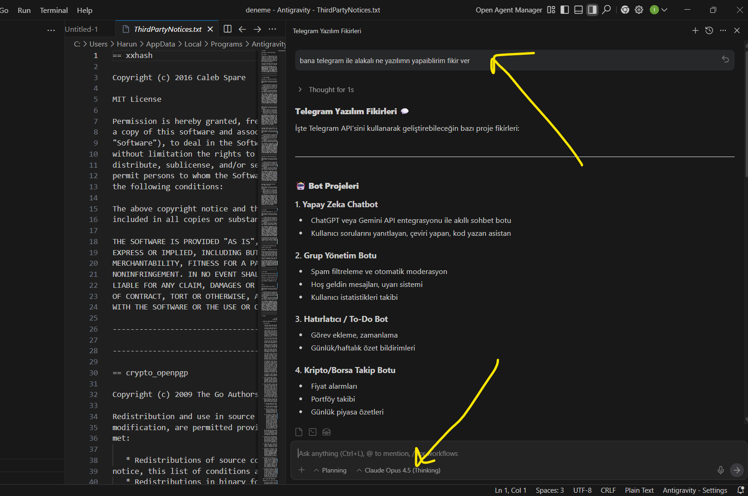748x496 pixels.
Task: Focus the 'Ask anything' chat input
Action: [518, 453]
